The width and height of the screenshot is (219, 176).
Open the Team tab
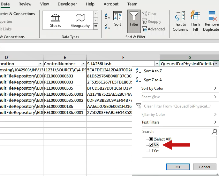tap(132, 4)
